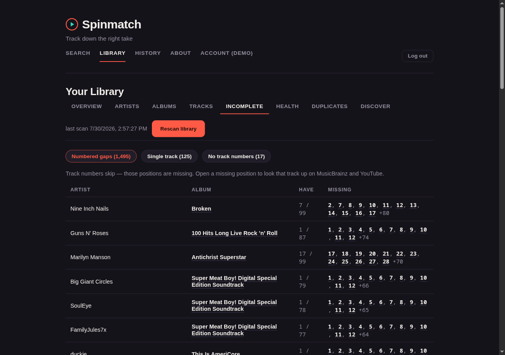Open missing track 10 in SoulEye row

pyautogui.click(x=423, y=302)
